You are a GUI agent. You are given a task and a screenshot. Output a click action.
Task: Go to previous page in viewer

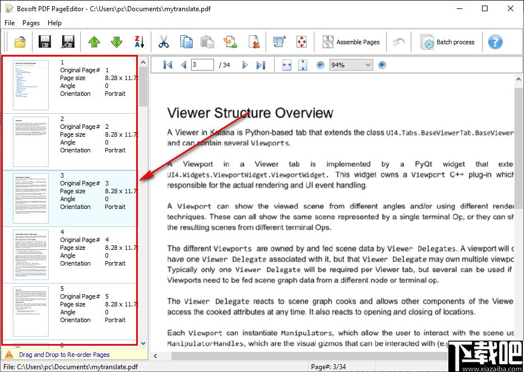[x=183, y=65]
